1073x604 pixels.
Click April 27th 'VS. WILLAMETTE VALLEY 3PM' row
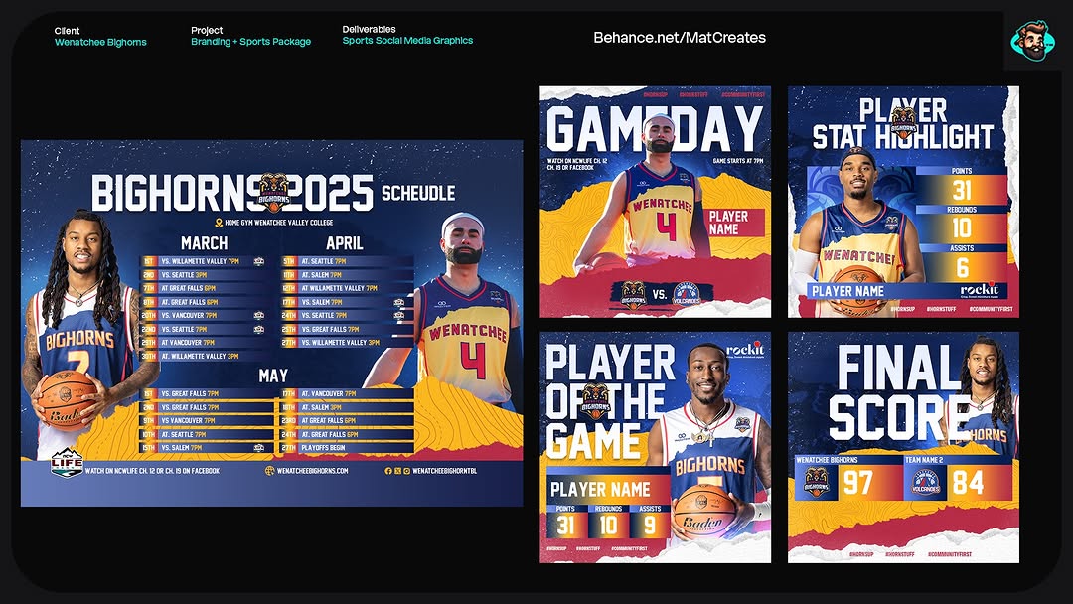pyautogui.click(x=348, y=343)
